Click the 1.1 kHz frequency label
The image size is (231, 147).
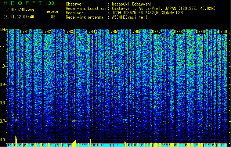coord(3,48)
